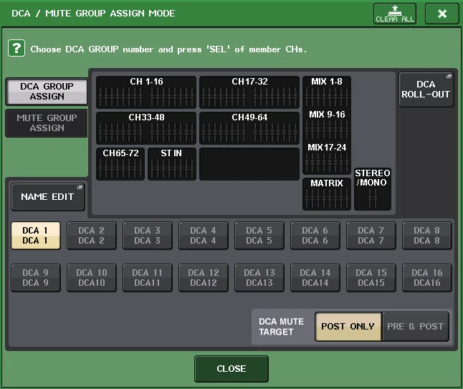Select the ST IN channel block

pyautogui.click(x=171, y=164)
